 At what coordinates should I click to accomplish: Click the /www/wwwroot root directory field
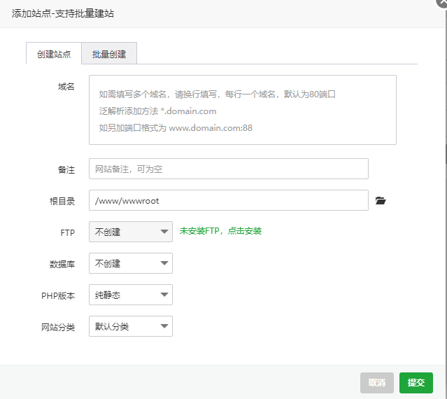pyautogui.click(x=229, y=200)
